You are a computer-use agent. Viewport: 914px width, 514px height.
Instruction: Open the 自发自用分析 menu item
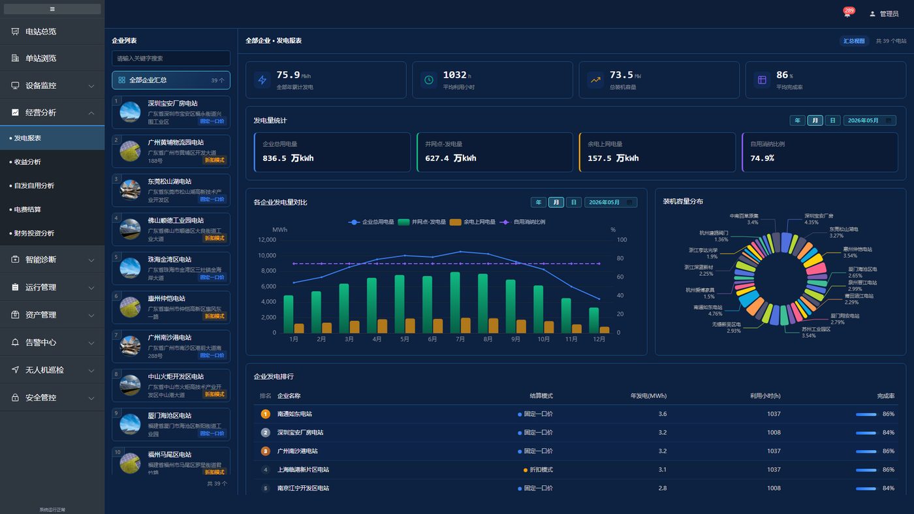(52, 186)
